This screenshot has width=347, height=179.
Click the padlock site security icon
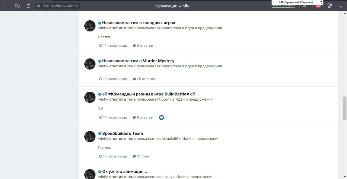(x=38, y=6)
